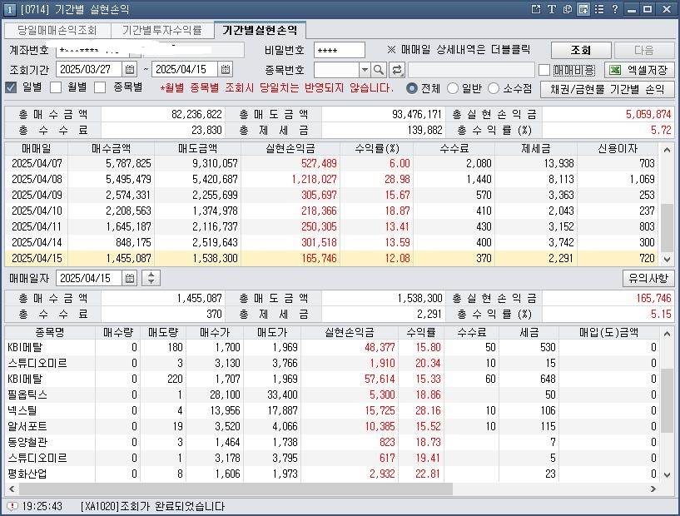The height and width of the screenshot is (516, 680).
Task: Open calendar for start date 2025/03/27
Action: point(130,70)
